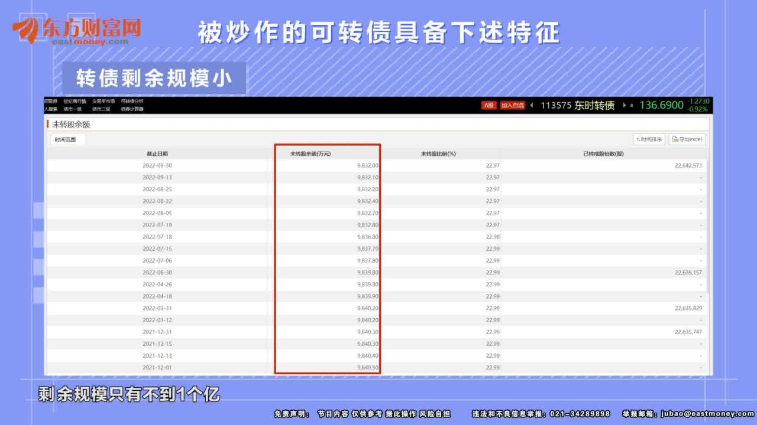
Task: Click the 9,839.90 balance value
Action: 368,296
